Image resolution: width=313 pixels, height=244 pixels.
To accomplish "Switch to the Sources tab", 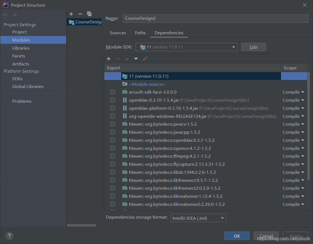I will (x=118, y=33).
